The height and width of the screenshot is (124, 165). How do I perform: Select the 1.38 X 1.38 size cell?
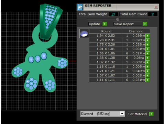(106, 58)
